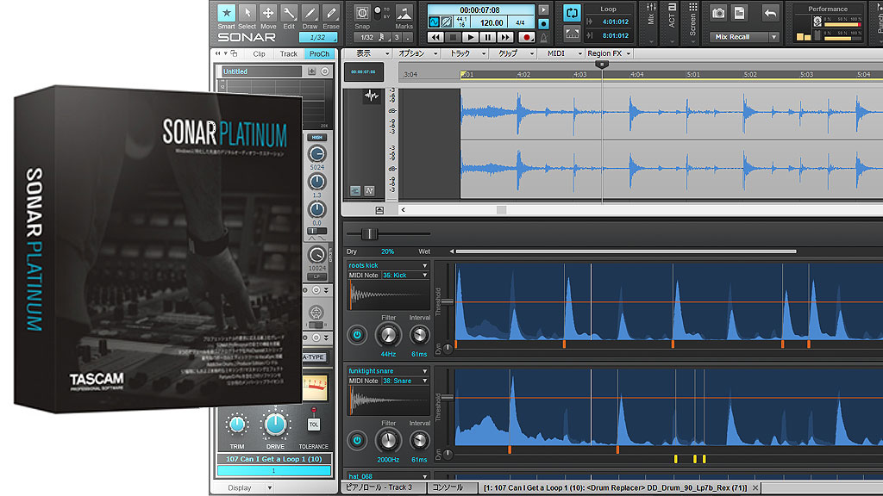Toggle the snap triplet 3 button
883x496 pixels.
pos(397,38)
